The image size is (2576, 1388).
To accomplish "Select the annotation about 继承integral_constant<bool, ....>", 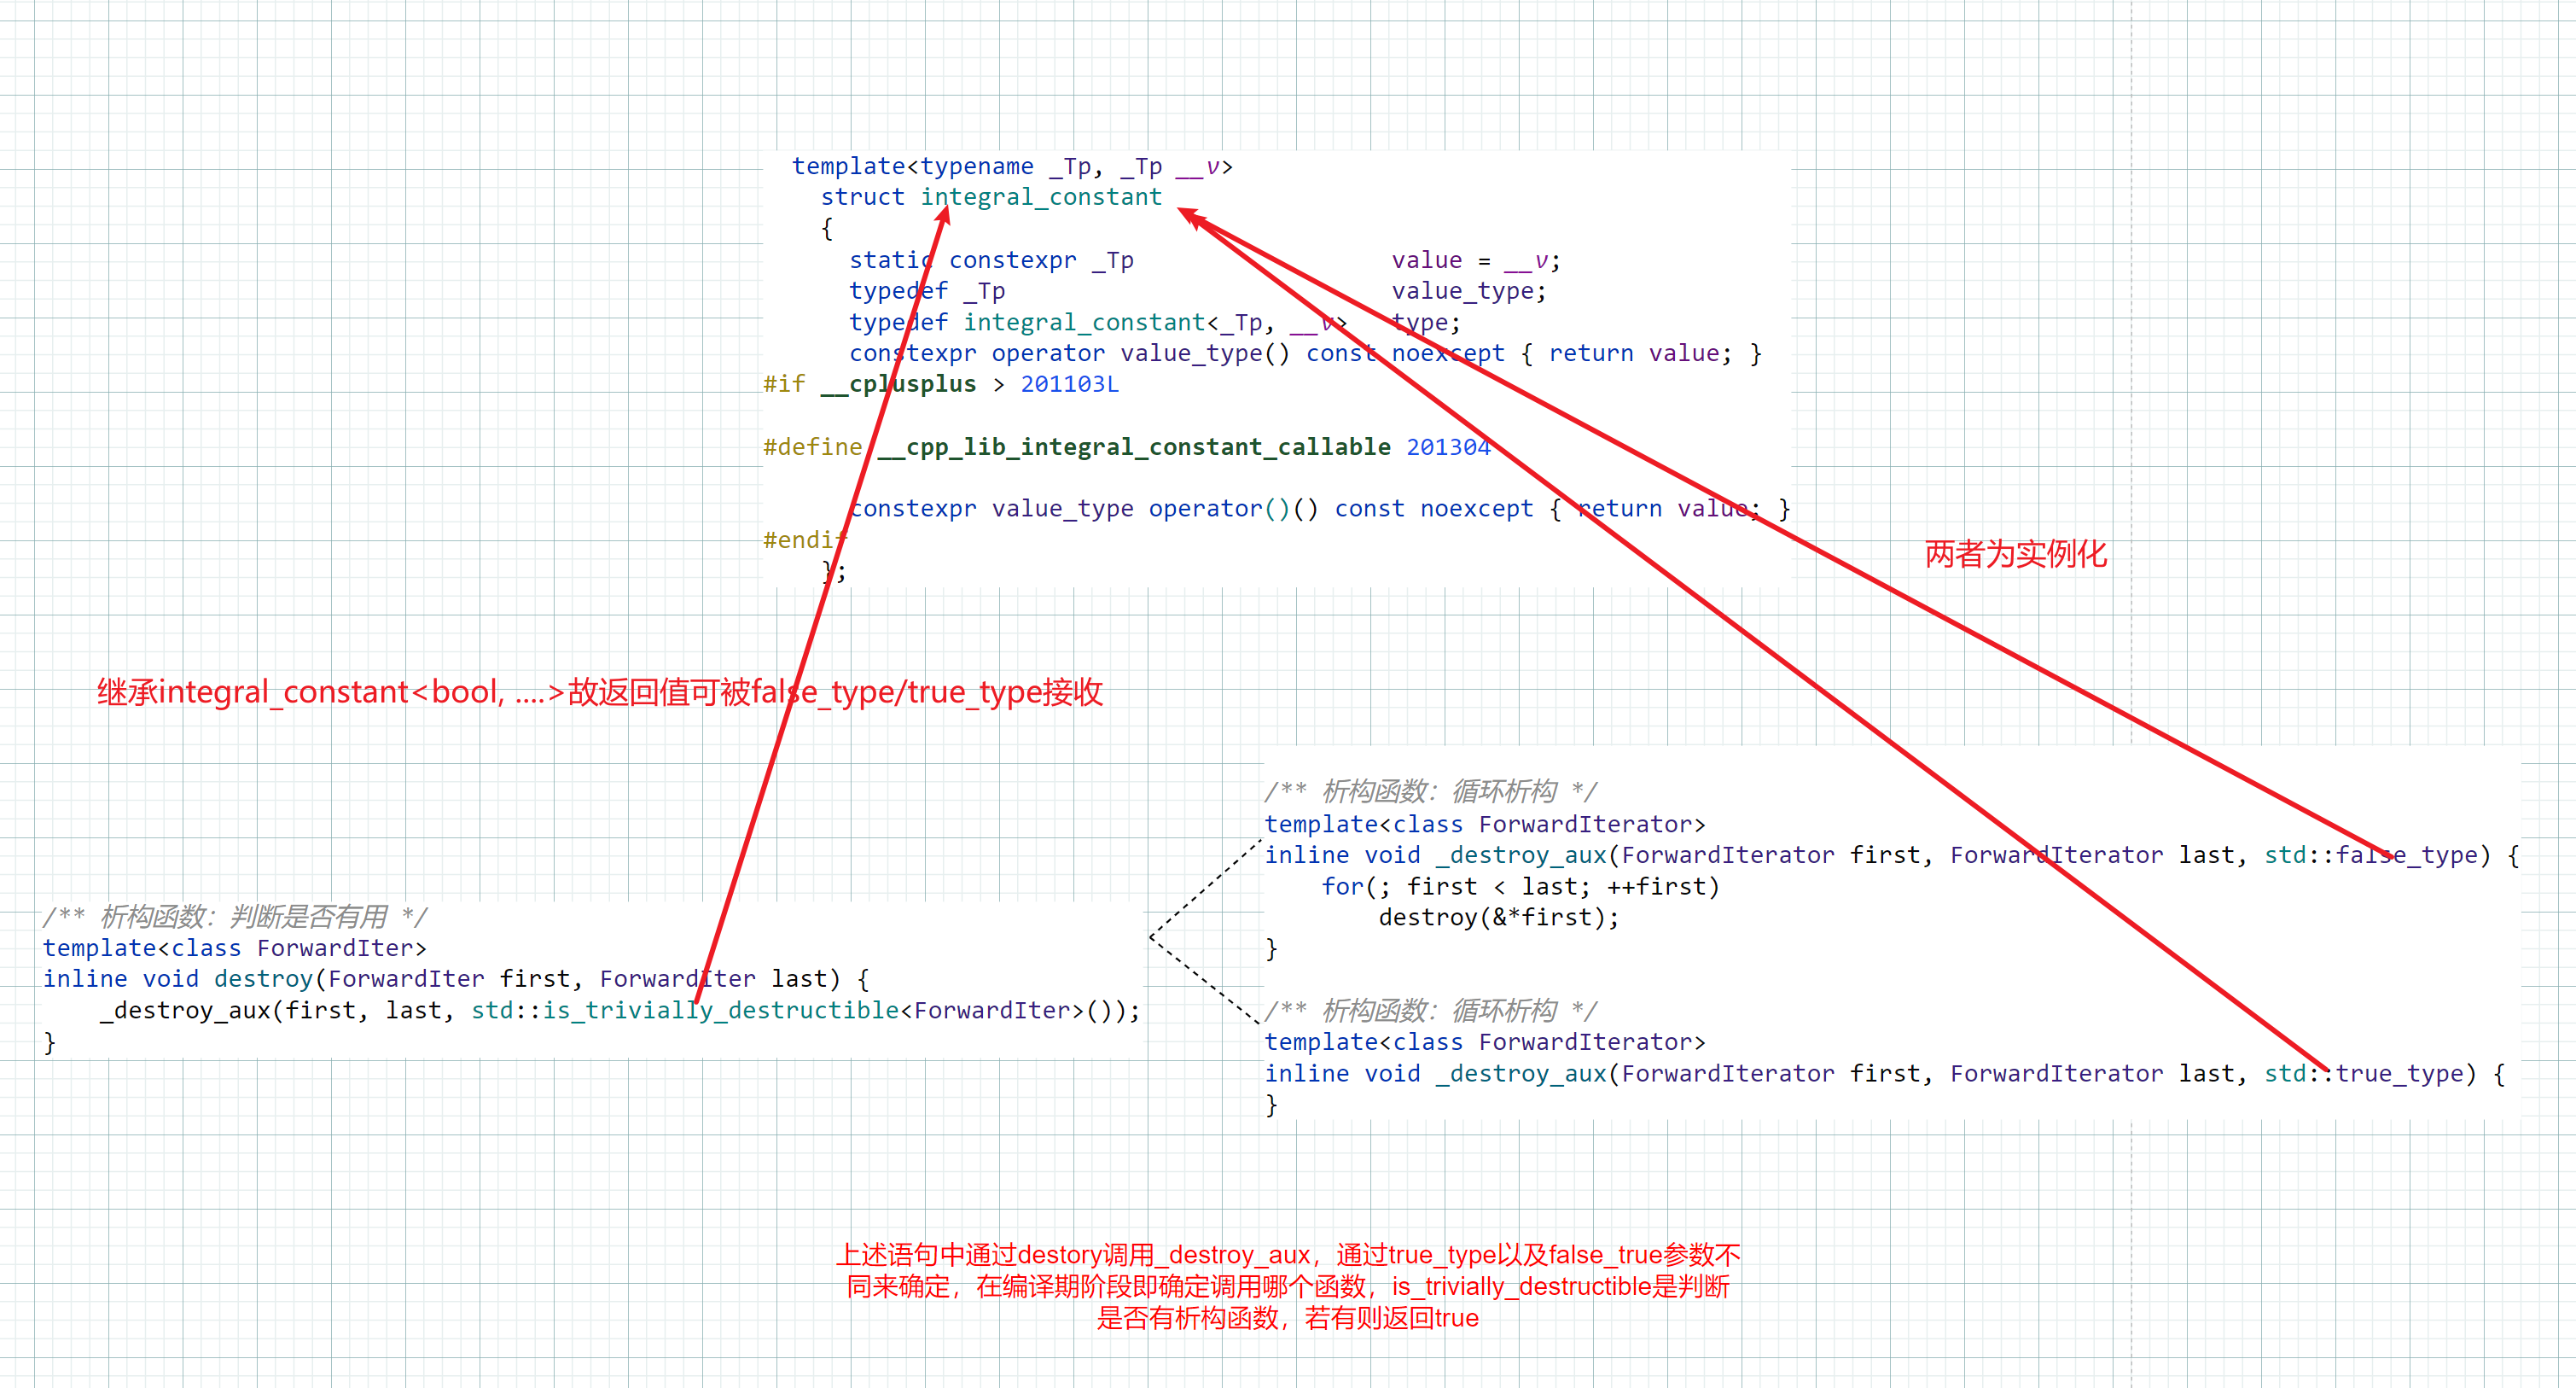I will (598, 691).
